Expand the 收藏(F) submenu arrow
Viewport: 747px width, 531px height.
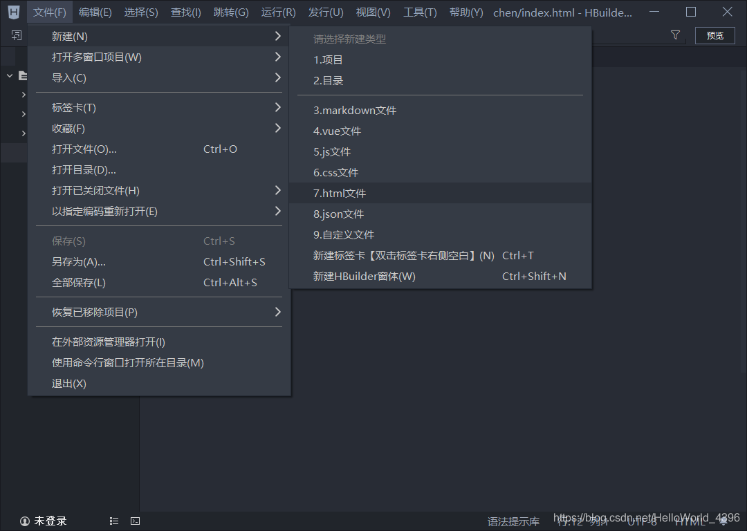278,128
